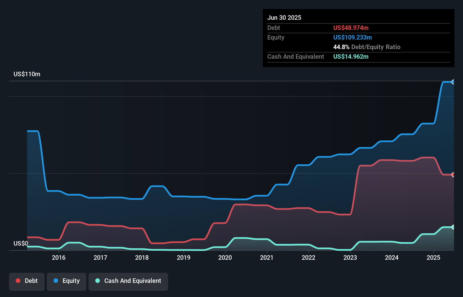The width and height of the screenshot is (463, 297).
Task: Click the teal dot beside Cash And Equivalent
Action: pos(98,281)
